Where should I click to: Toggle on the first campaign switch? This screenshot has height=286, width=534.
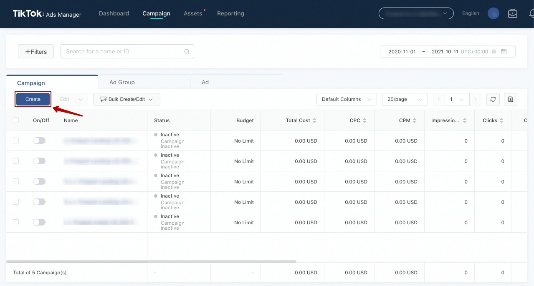point(39,141)
